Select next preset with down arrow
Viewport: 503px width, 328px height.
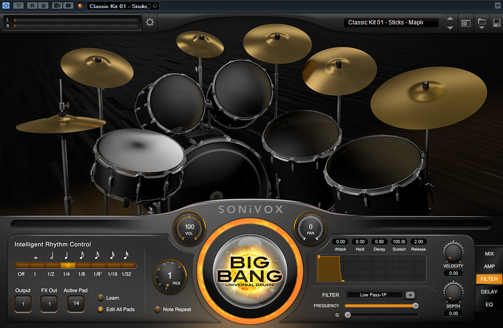450,28
